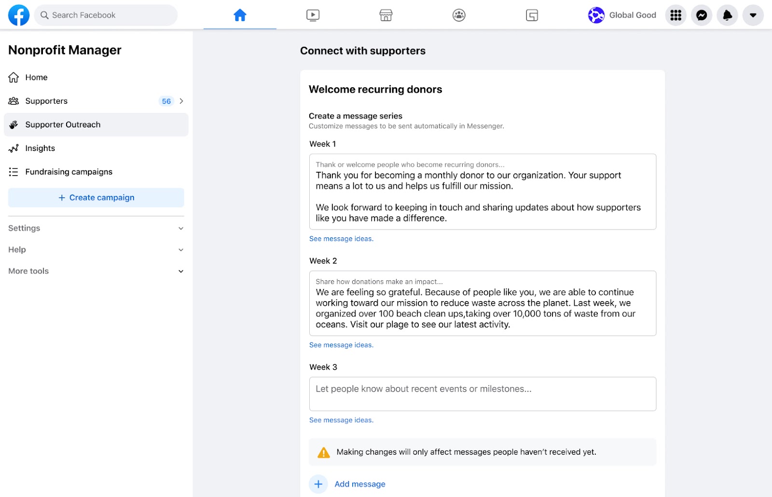Open the account dropdown arrow
Screen dimensions: 772x497
click(x=753, y=15)
